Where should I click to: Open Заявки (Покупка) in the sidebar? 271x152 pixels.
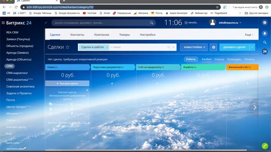click(18, 39)
